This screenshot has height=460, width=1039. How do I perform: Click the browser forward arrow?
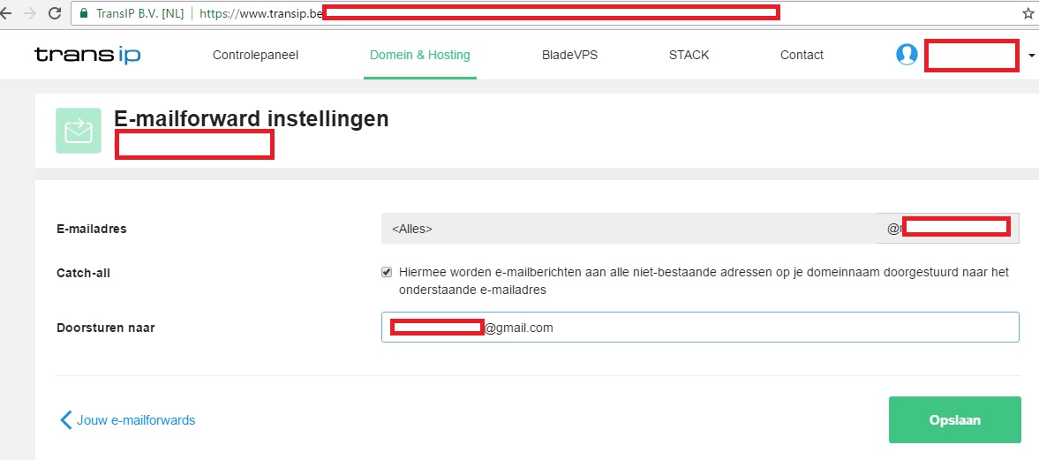pyautogui.click(x=30, y=13)
